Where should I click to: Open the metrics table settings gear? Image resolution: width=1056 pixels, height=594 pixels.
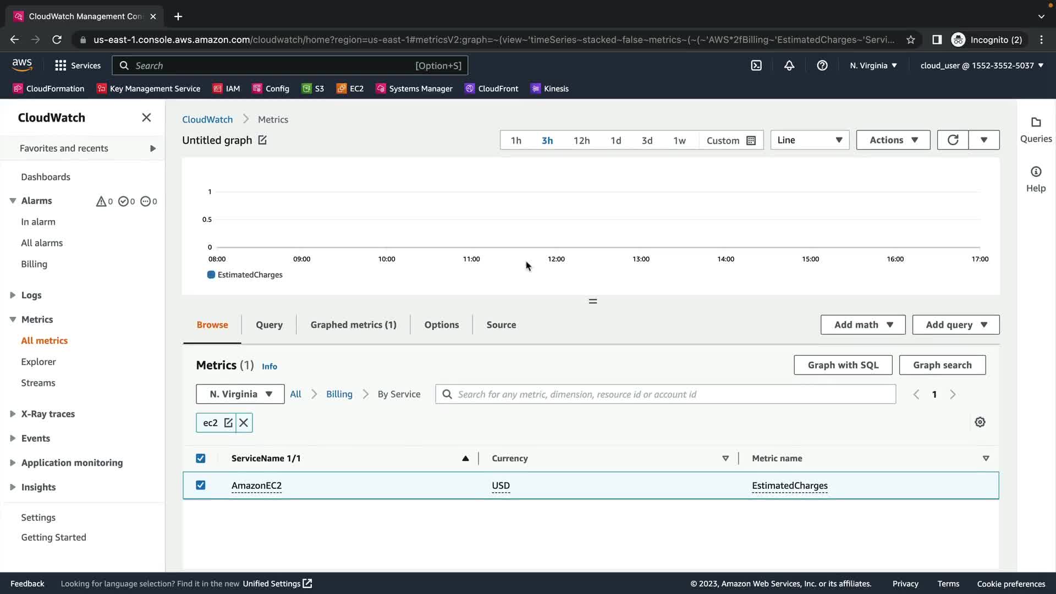pos(980,422)
